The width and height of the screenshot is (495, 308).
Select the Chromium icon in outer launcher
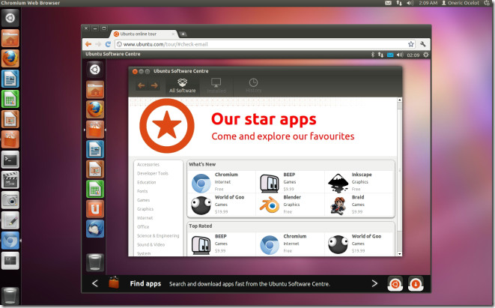pyautogui.click(x=10, y=241)
